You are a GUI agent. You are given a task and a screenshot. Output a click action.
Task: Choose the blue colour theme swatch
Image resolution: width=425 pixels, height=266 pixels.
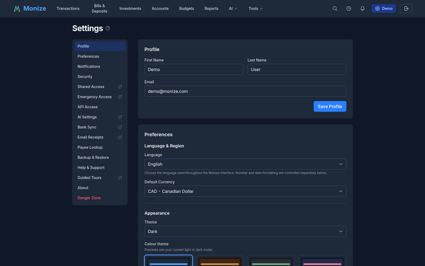pyautogui.click(x=169, y=261)
